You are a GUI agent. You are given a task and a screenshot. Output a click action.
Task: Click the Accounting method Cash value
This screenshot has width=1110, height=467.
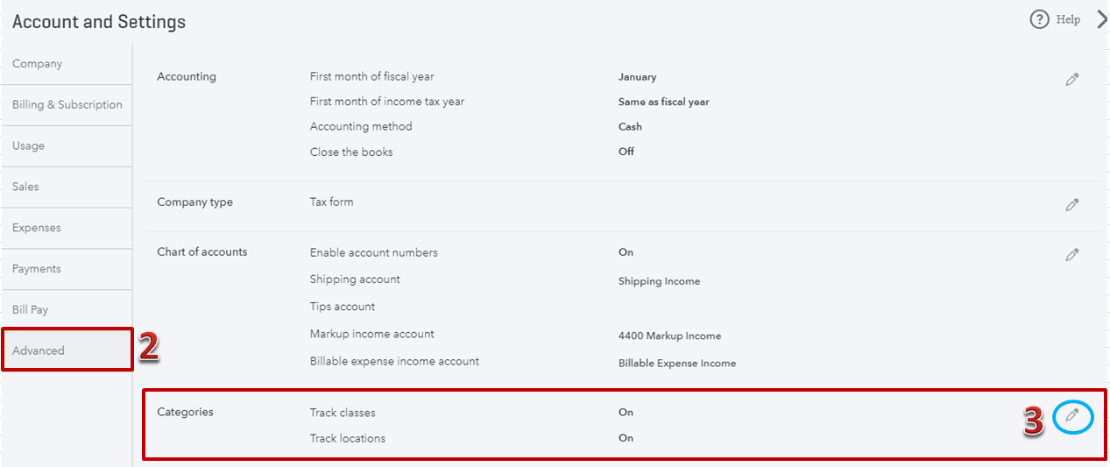point(630,127)
